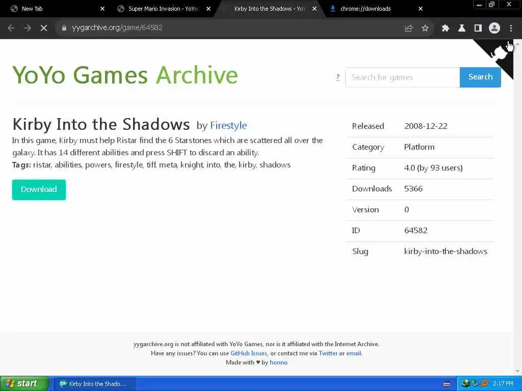Click the address bar URL
The height and width of the screenshot is (391, 522).
click(117, 28)
